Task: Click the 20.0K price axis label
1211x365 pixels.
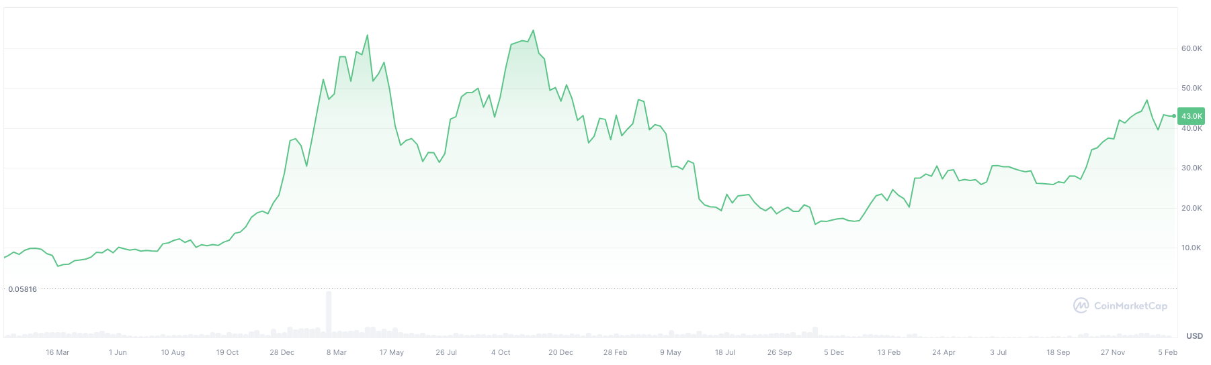Action: pos(1192,208)
